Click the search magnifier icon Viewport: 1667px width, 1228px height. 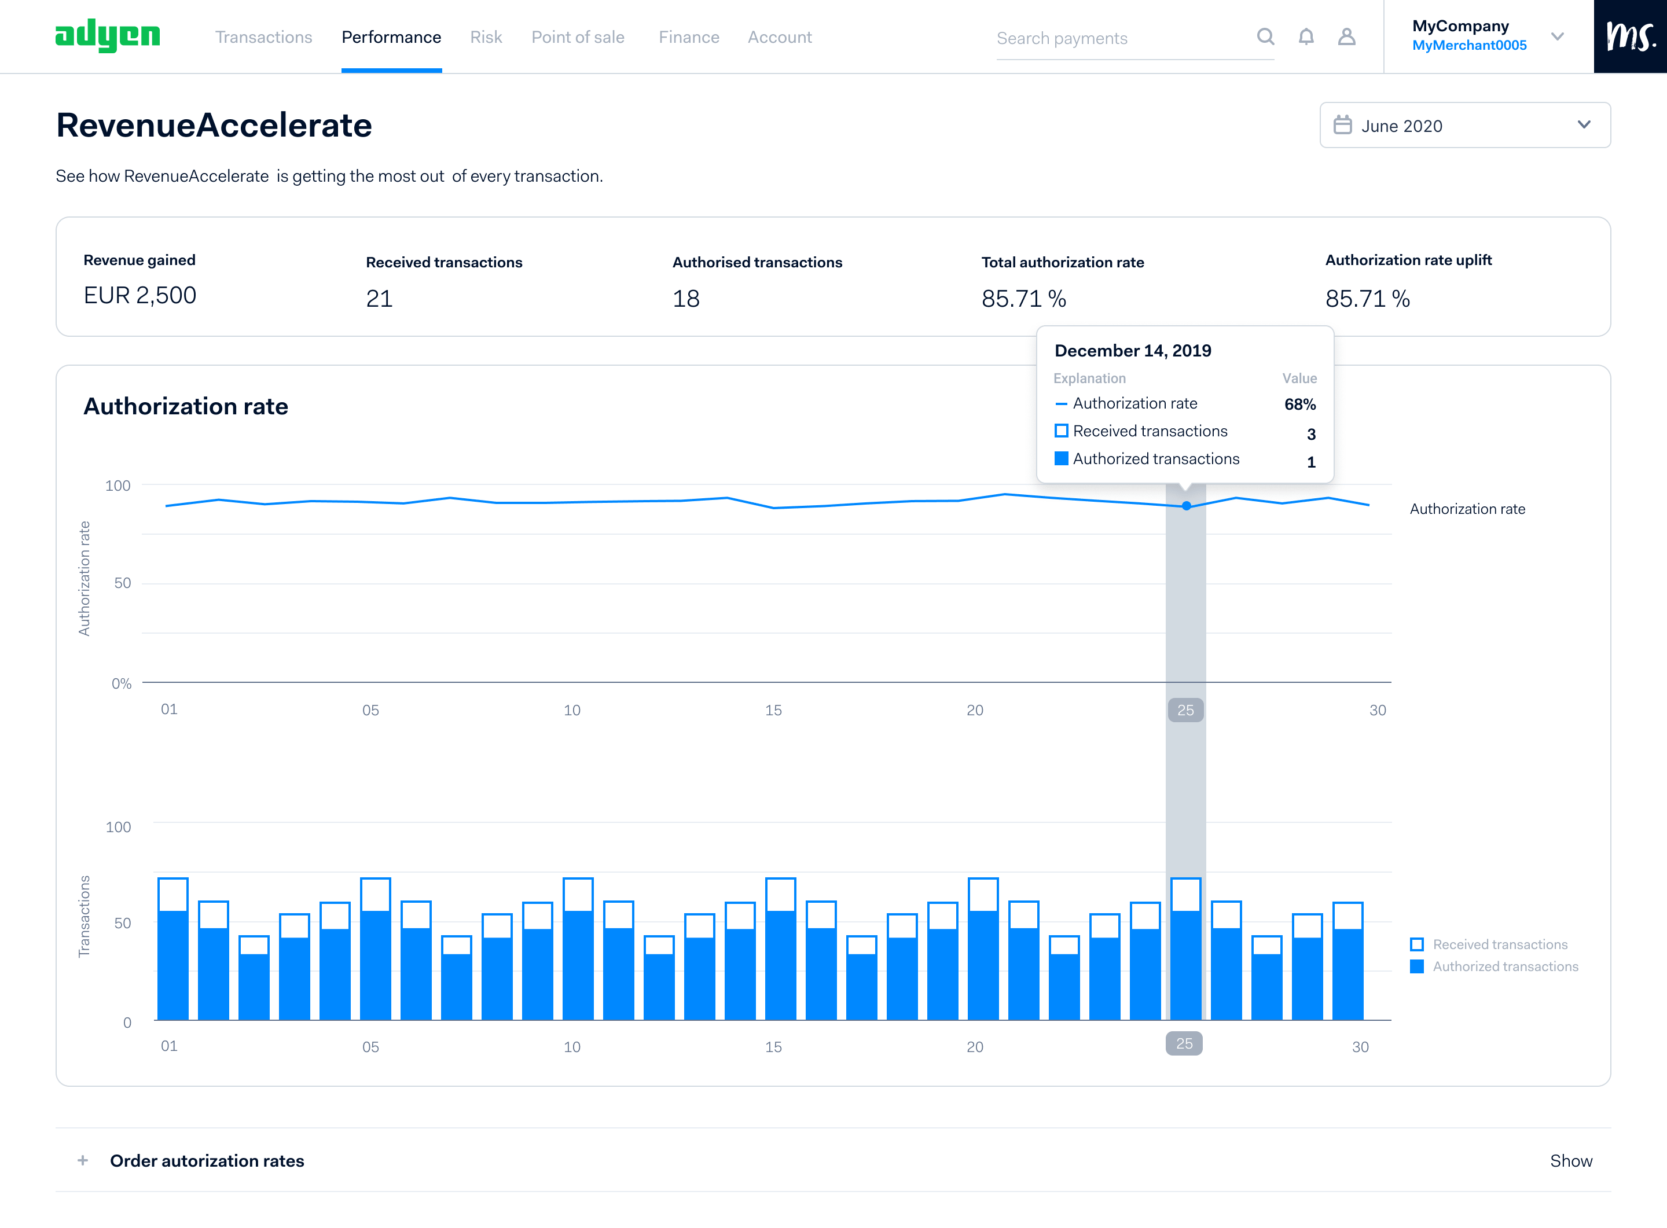click(x=1265, y=36)
